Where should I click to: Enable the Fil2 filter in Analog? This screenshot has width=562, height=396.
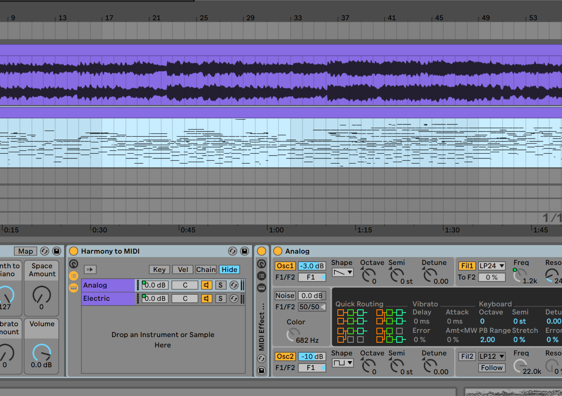[466, 356]
